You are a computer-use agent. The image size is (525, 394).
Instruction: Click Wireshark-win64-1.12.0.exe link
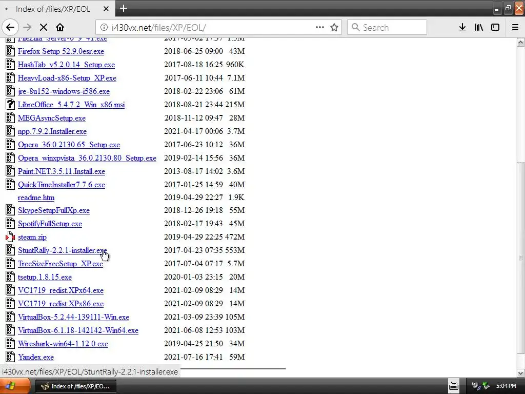click(63, 344)
